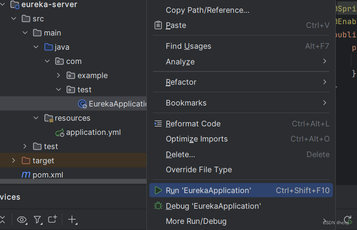357x230 pixels.
Task: Expand the example package chevron
Action: tap(58, 75)
